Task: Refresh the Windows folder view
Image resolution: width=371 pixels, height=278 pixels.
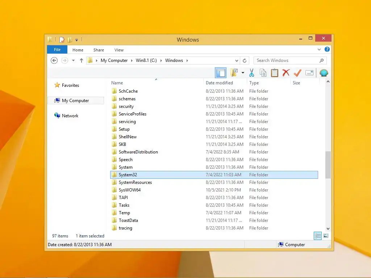Action: pyautogui.click(x=245, y=60)
